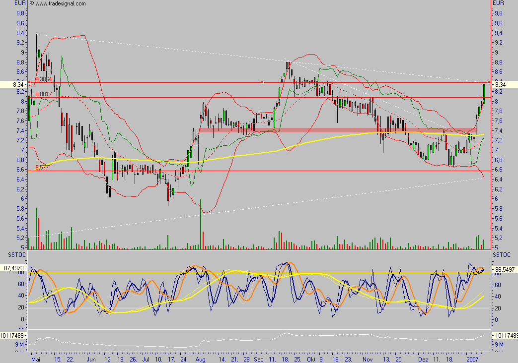Click the 8,3654 red line label

43,79
